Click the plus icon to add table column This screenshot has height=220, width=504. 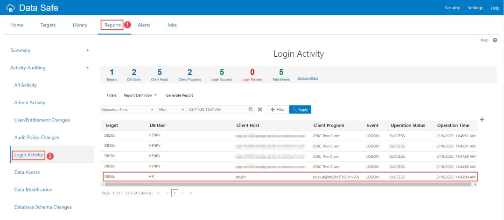tap(482, 120)
